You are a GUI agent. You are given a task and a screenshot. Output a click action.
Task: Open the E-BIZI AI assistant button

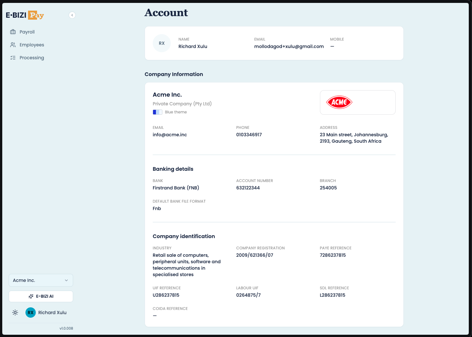point(41,296)
